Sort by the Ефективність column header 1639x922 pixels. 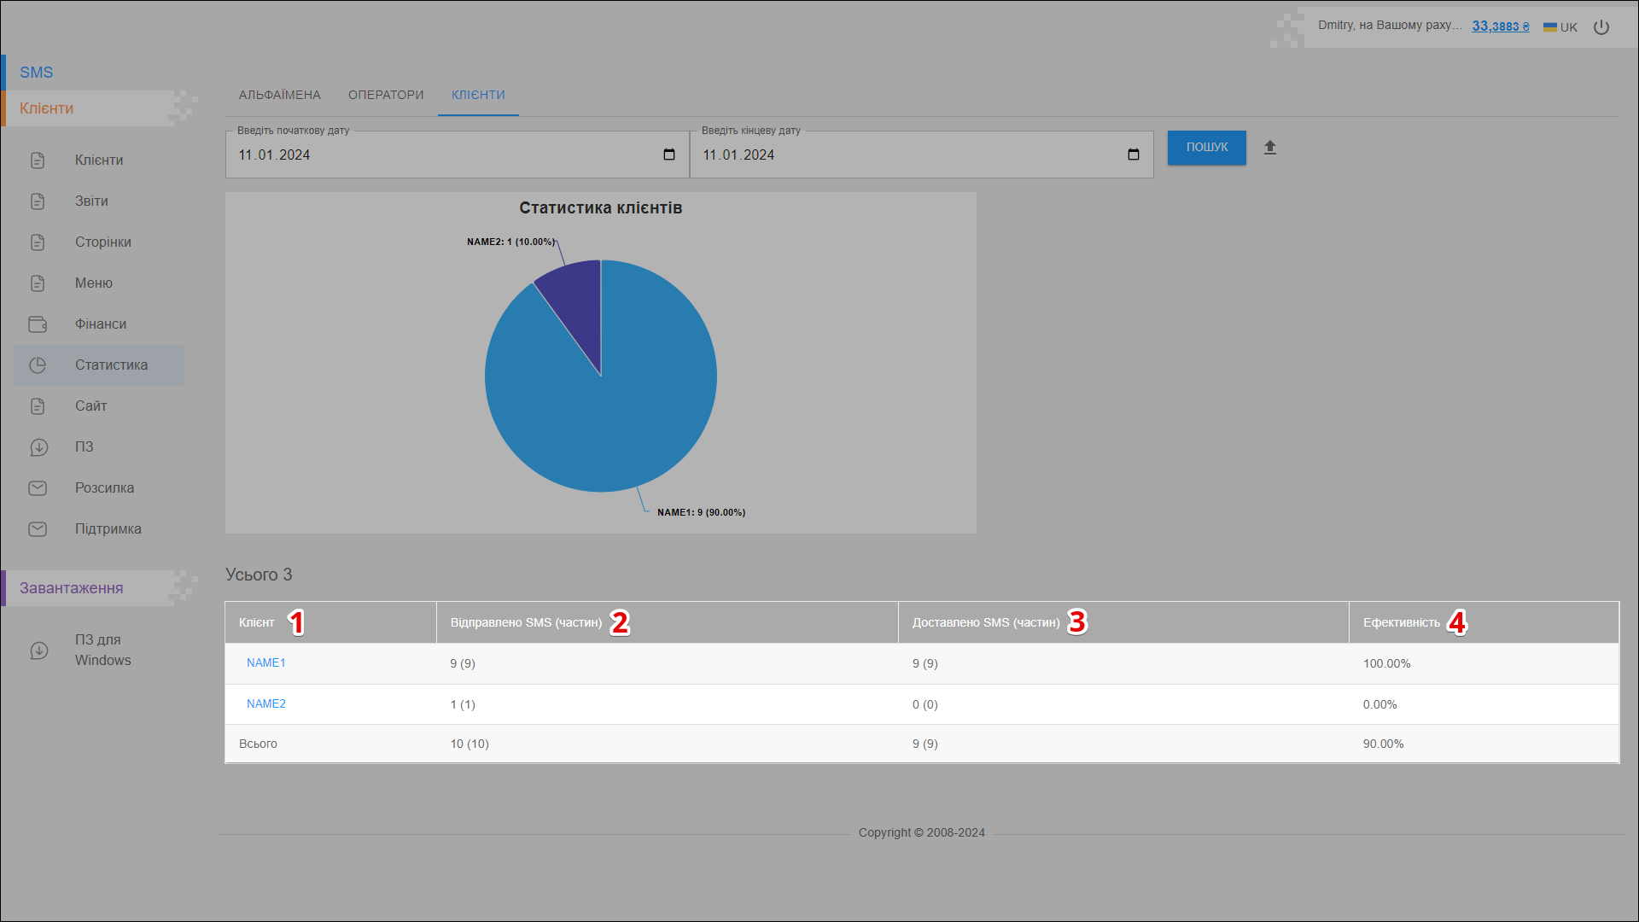click(1401, 623)
